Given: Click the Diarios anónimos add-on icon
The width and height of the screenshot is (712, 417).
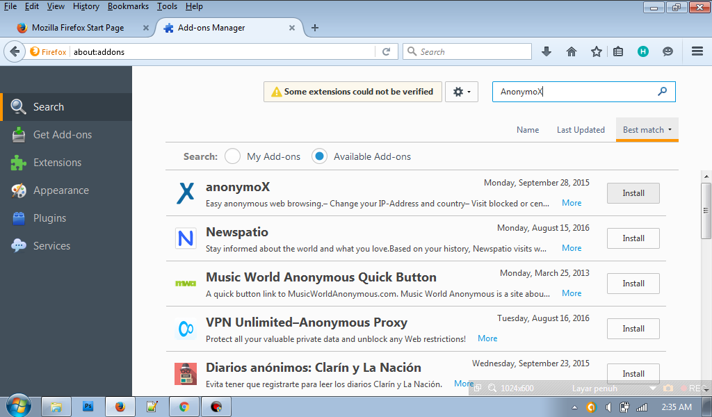Looking at the screenshot, I should click(x=186, y=374).
